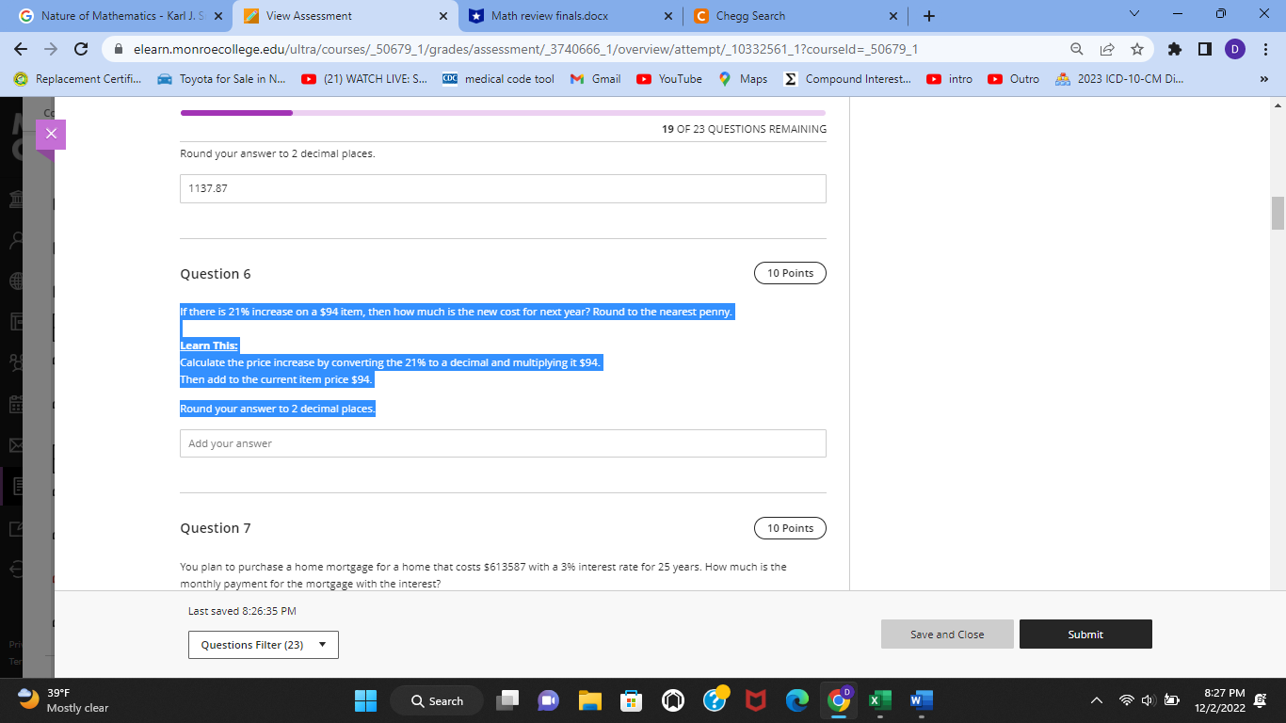Viewport: 1286px width, 723px height.
Task: Close the pink notification popup with X
Action: tap(51, 134)
